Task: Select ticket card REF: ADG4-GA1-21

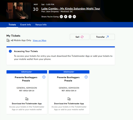Action: point(69,92)
